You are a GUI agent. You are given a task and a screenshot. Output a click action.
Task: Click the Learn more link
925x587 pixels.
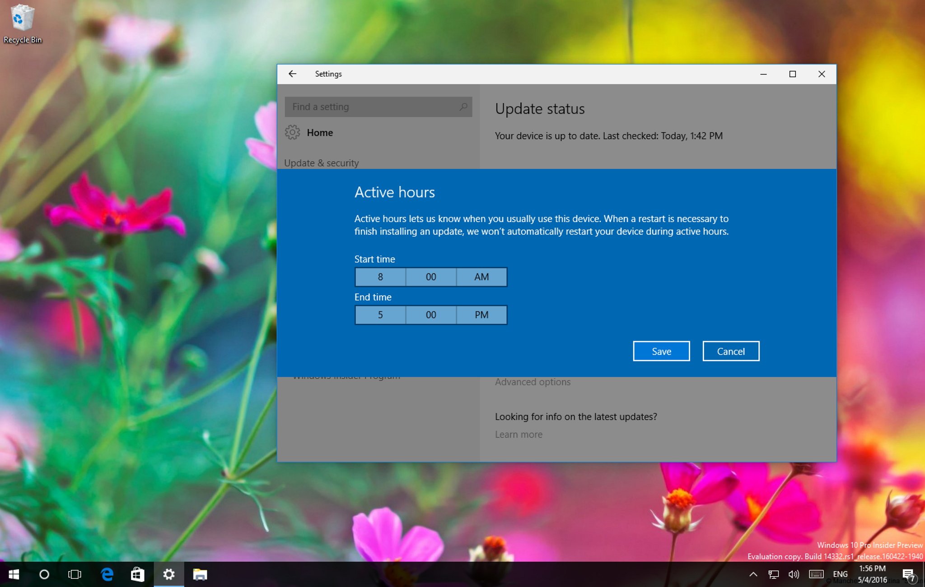coord(518,434)
